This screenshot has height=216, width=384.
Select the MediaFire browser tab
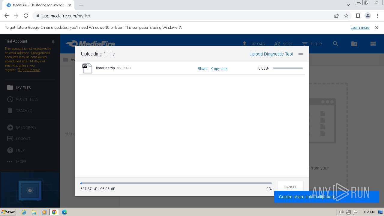coord(38,5)
